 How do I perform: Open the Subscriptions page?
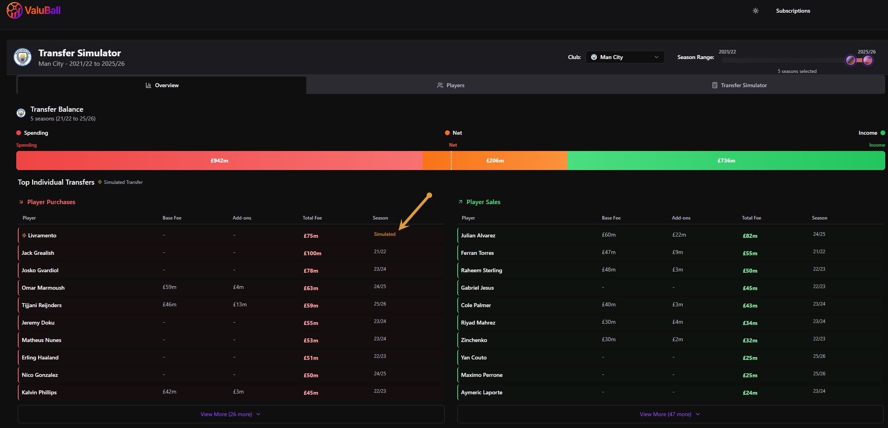793,11
